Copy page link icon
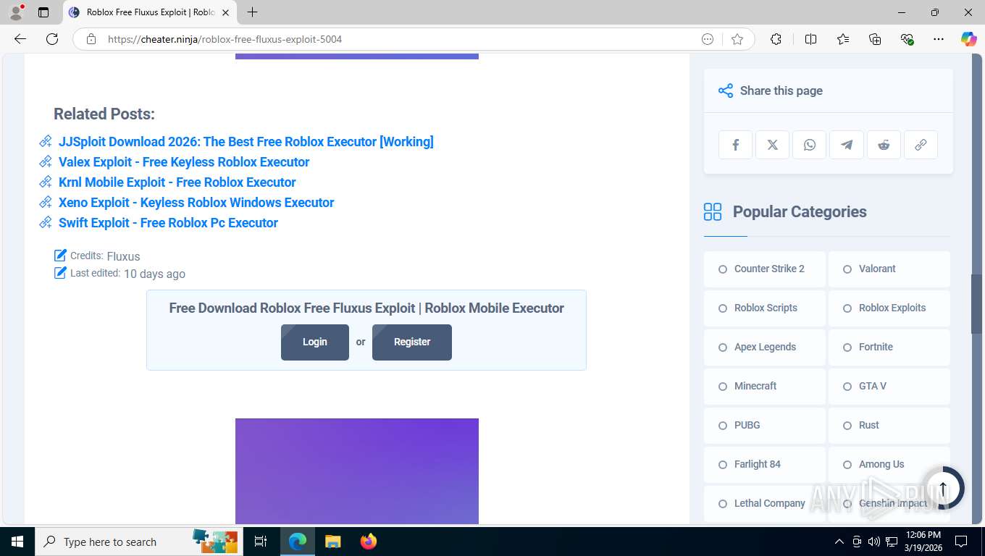This screenshot has height=556, width=985. (x=921, y=145)
